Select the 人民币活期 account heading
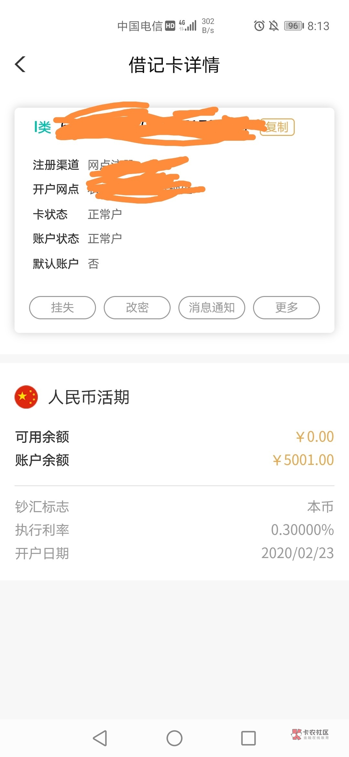The image size is (349, 757). pyautogui.click(x=89, y=397)
